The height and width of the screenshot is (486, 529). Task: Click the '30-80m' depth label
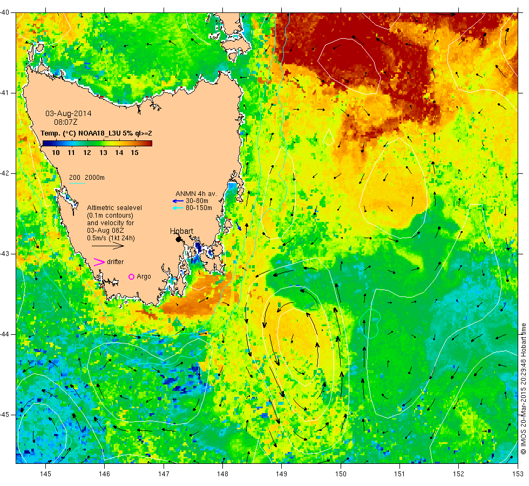pyautogui.click(x=196, y=201)
